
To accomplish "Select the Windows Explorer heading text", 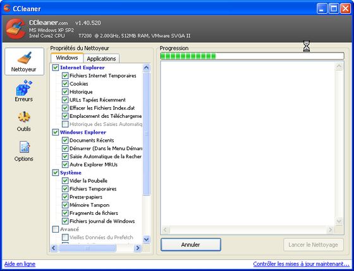I will (83, 132).
